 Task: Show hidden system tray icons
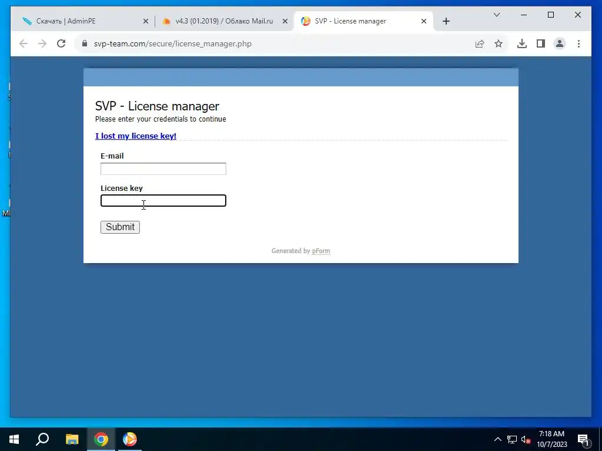[x=497, y=439]
